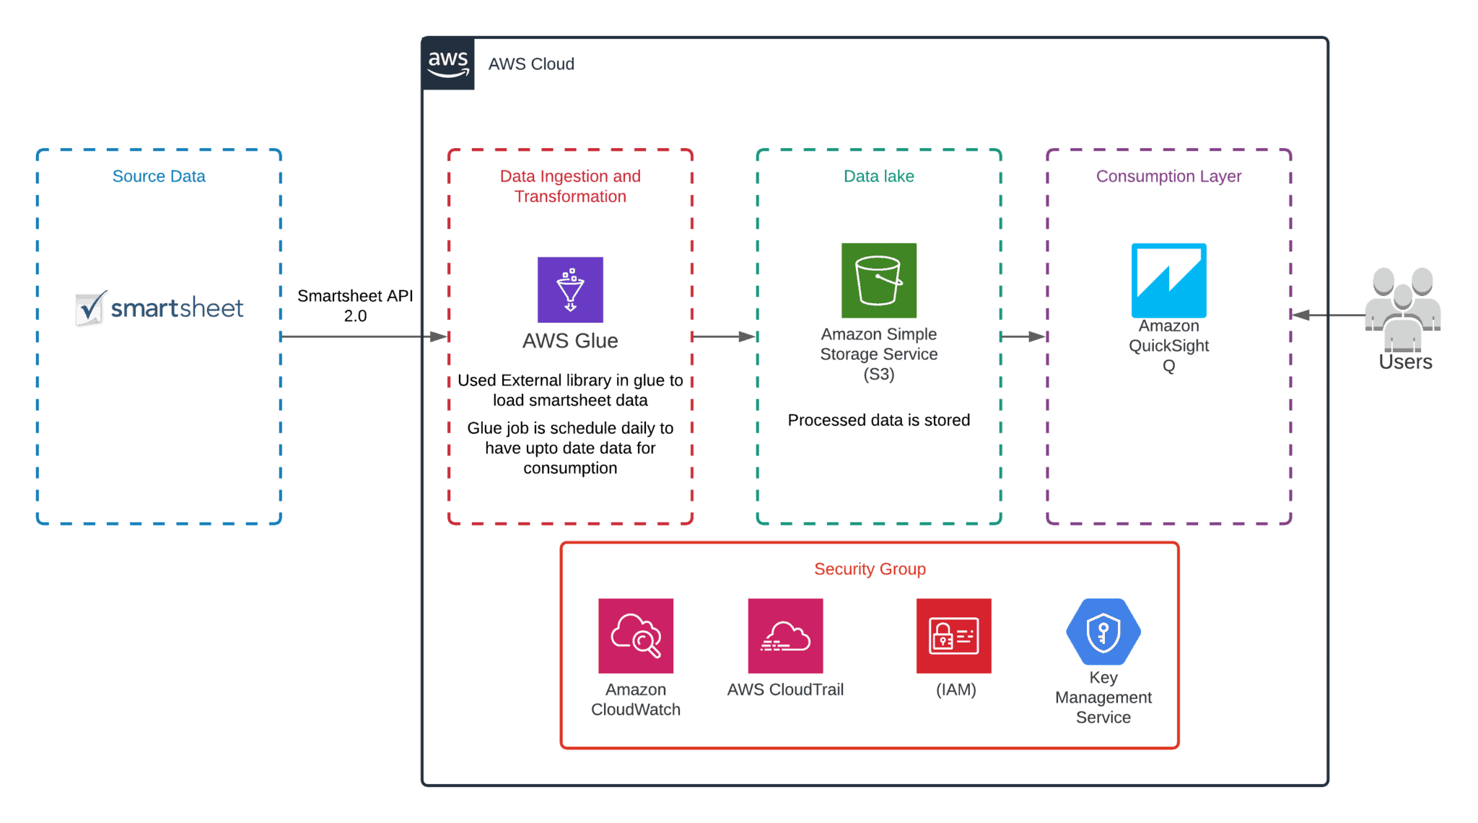Select the Glue job schedule description text
This screenshot has height=823, width=1478.
coord(570,448)
